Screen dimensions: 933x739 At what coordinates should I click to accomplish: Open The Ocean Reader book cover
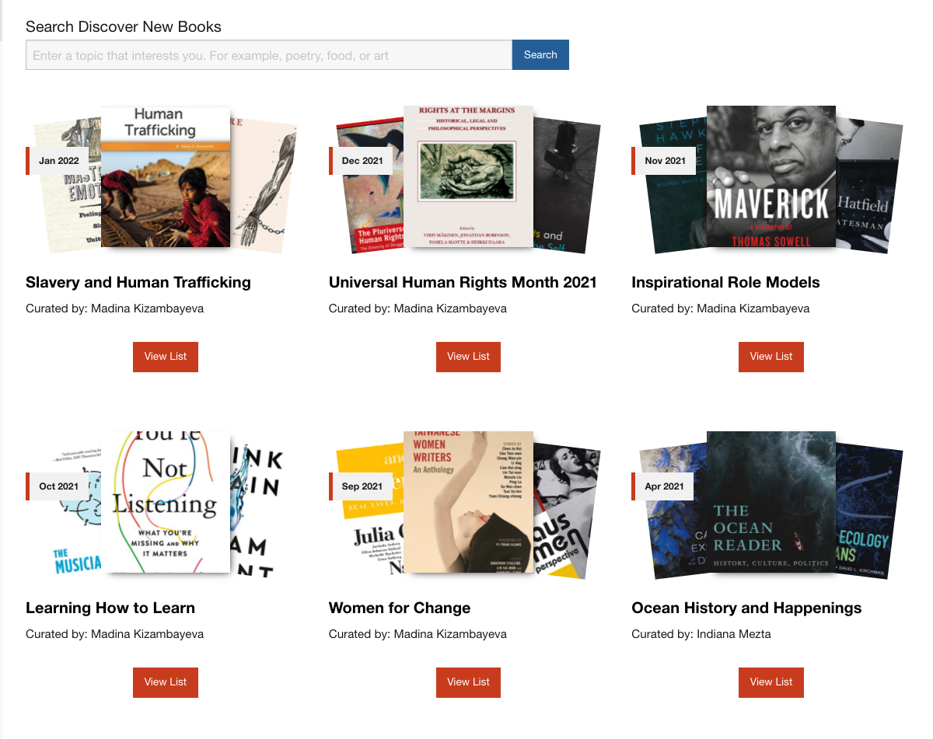click(771, 502)
